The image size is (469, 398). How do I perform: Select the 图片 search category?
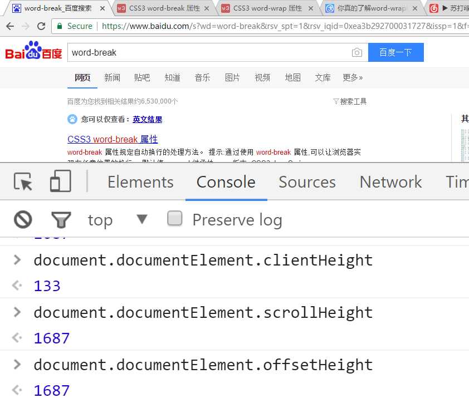point(232,78)
